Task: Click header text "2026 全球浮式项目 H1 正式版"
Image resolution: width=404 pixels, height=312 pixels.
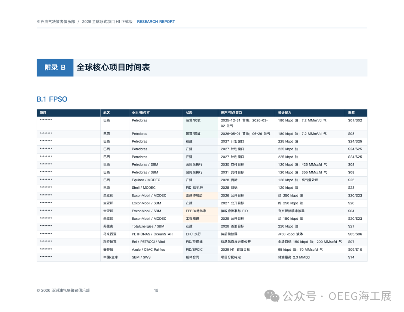Action: click(x=107, y=22)
